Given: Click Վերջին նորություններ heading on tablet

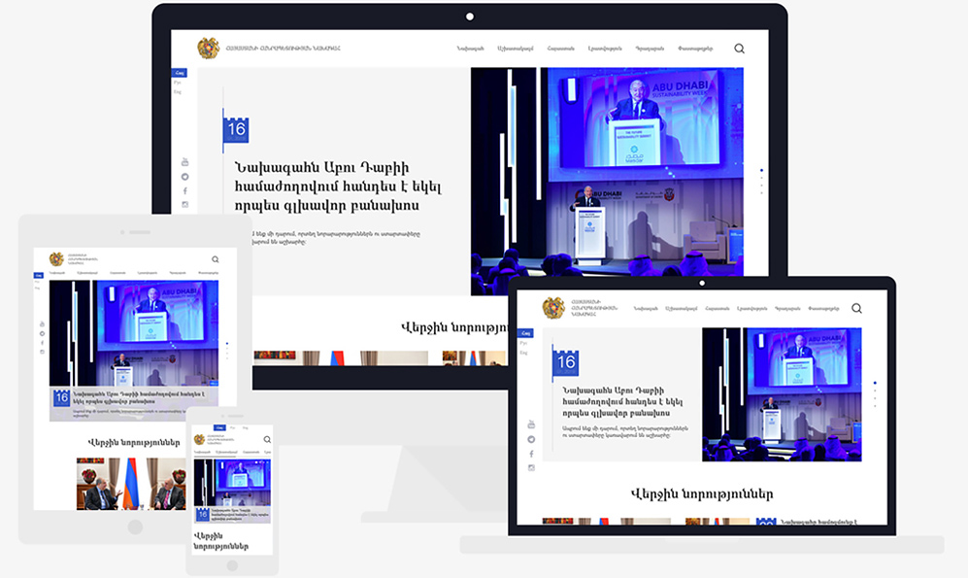Looking at the screenshot, I should tap(134, 442).
